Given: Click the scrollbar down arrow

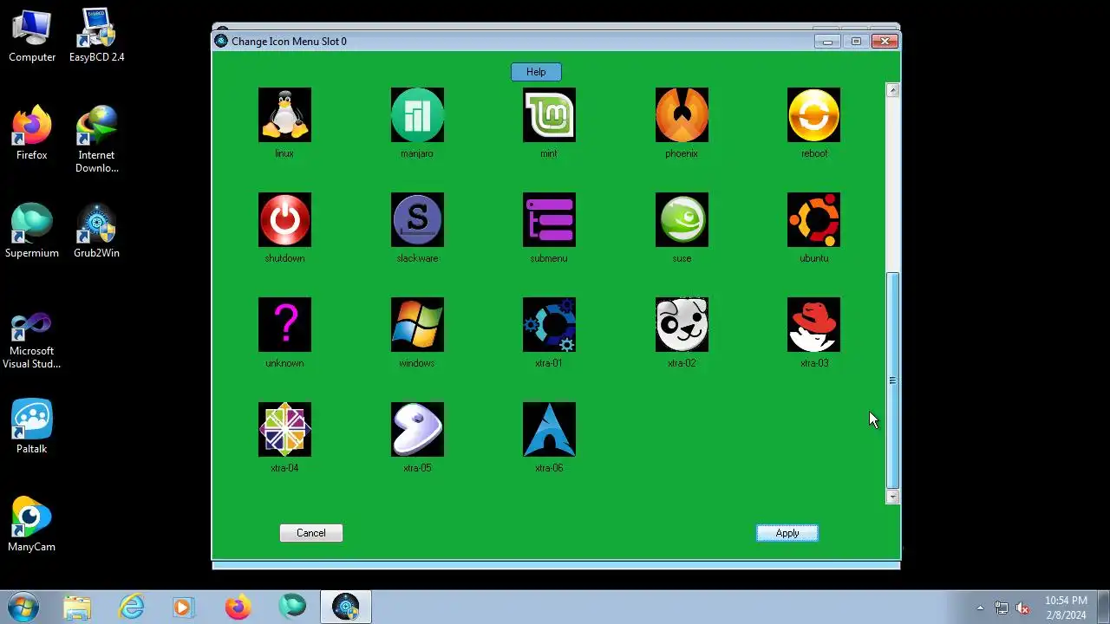Looking at the screenshot, I should coord(892,497).
